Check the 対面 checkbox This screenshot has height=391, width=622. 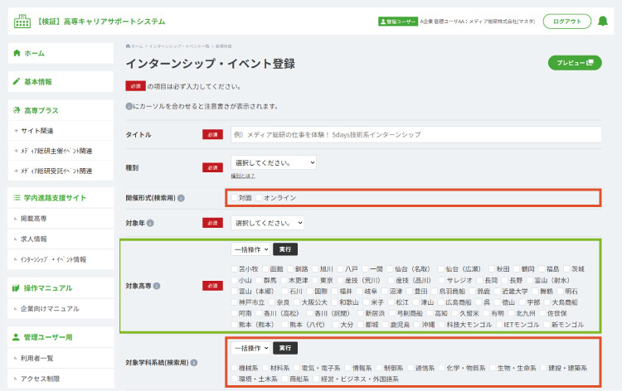pos(235,197)
